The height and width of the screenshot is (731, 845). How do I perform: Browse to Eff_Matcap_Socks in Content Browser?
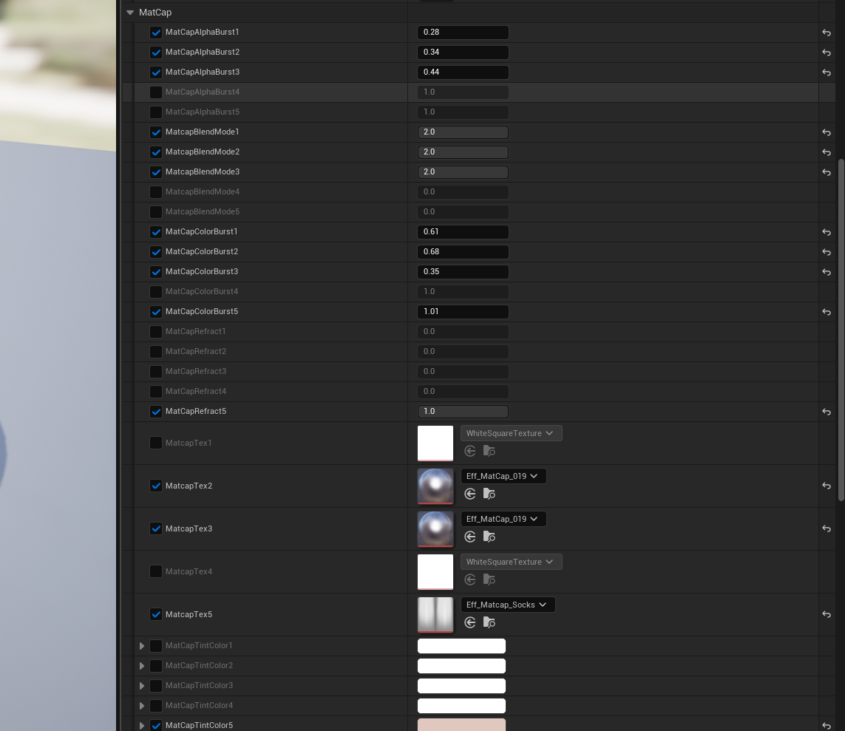coord(489,622)
